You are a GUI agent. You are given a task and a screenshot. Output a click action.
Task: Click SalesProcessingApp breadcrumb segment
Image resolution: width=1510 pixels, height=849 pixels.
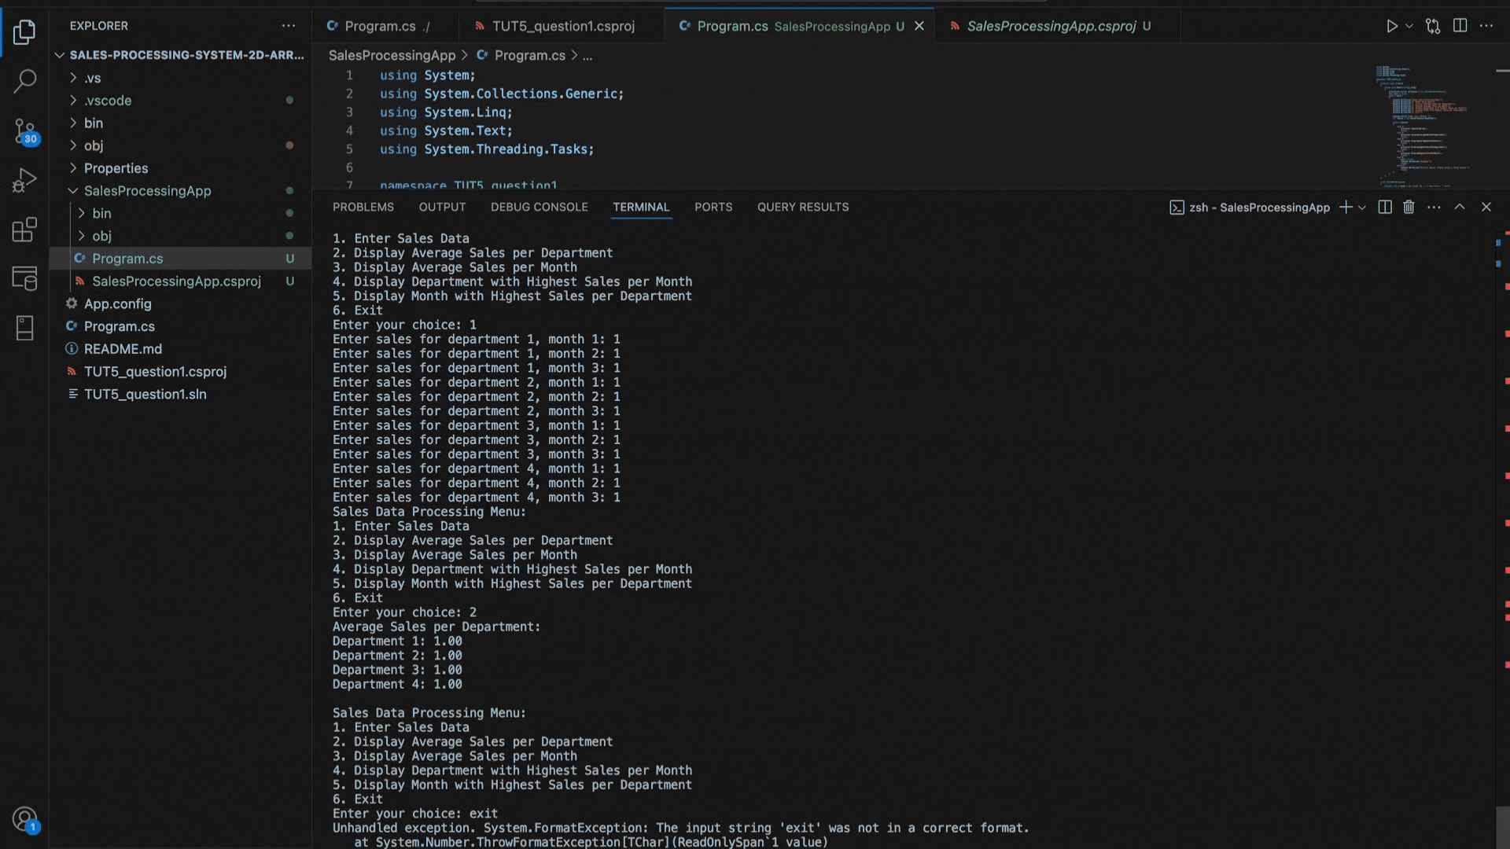click(x=392, y=55)
